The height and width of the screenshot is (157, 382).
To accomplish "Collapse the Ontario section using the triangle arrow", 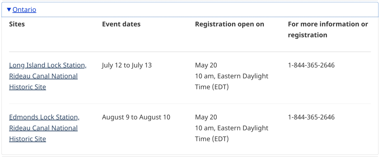I will coord(9,10).
